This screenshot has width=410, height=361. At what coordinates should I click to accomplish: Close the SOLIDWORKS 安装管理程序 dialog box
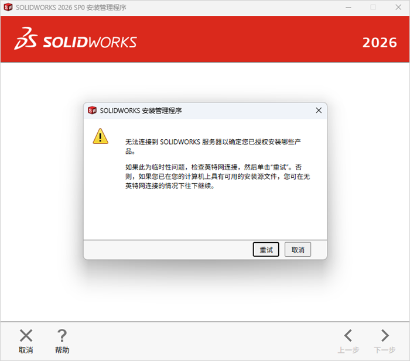[319, 110]
